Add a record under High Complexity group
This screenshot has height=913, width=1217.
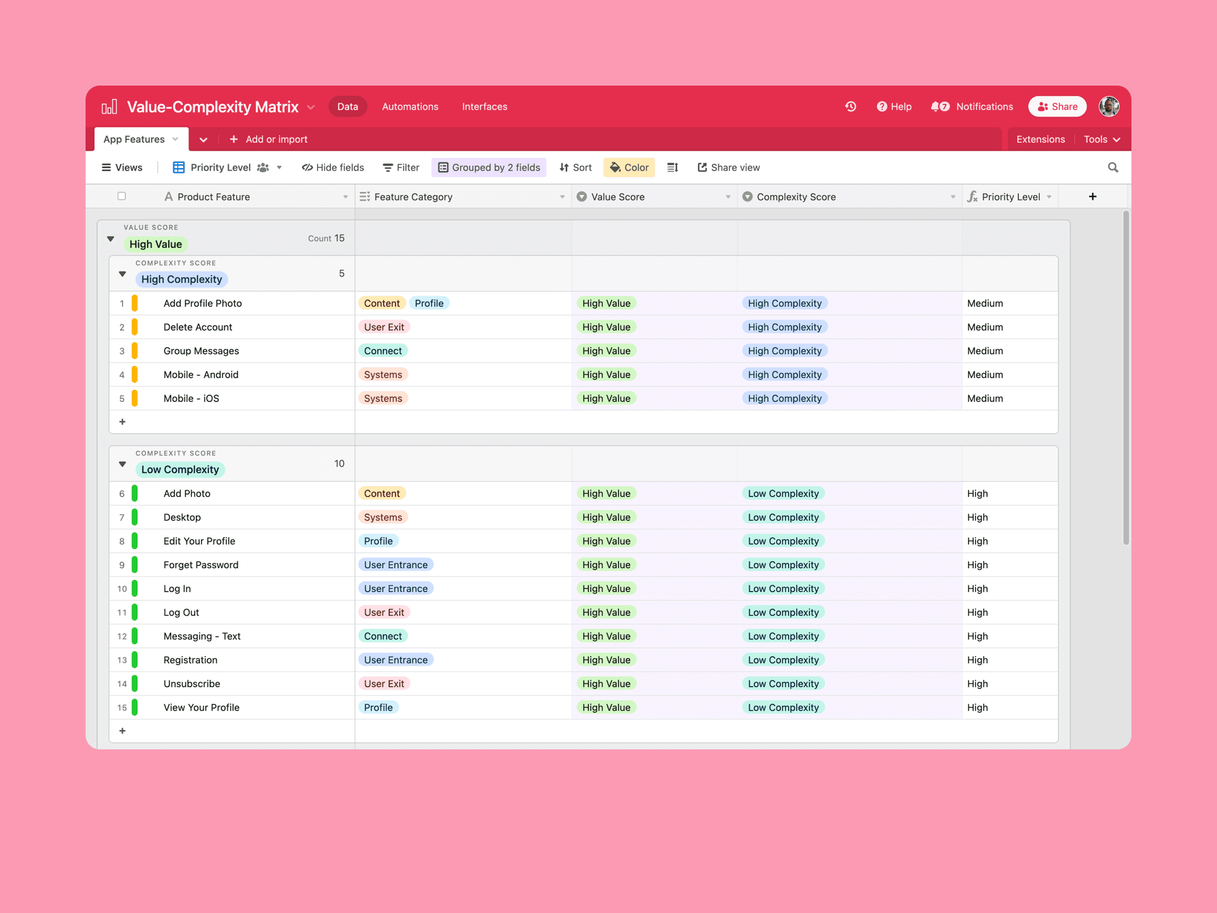(122, 422)
